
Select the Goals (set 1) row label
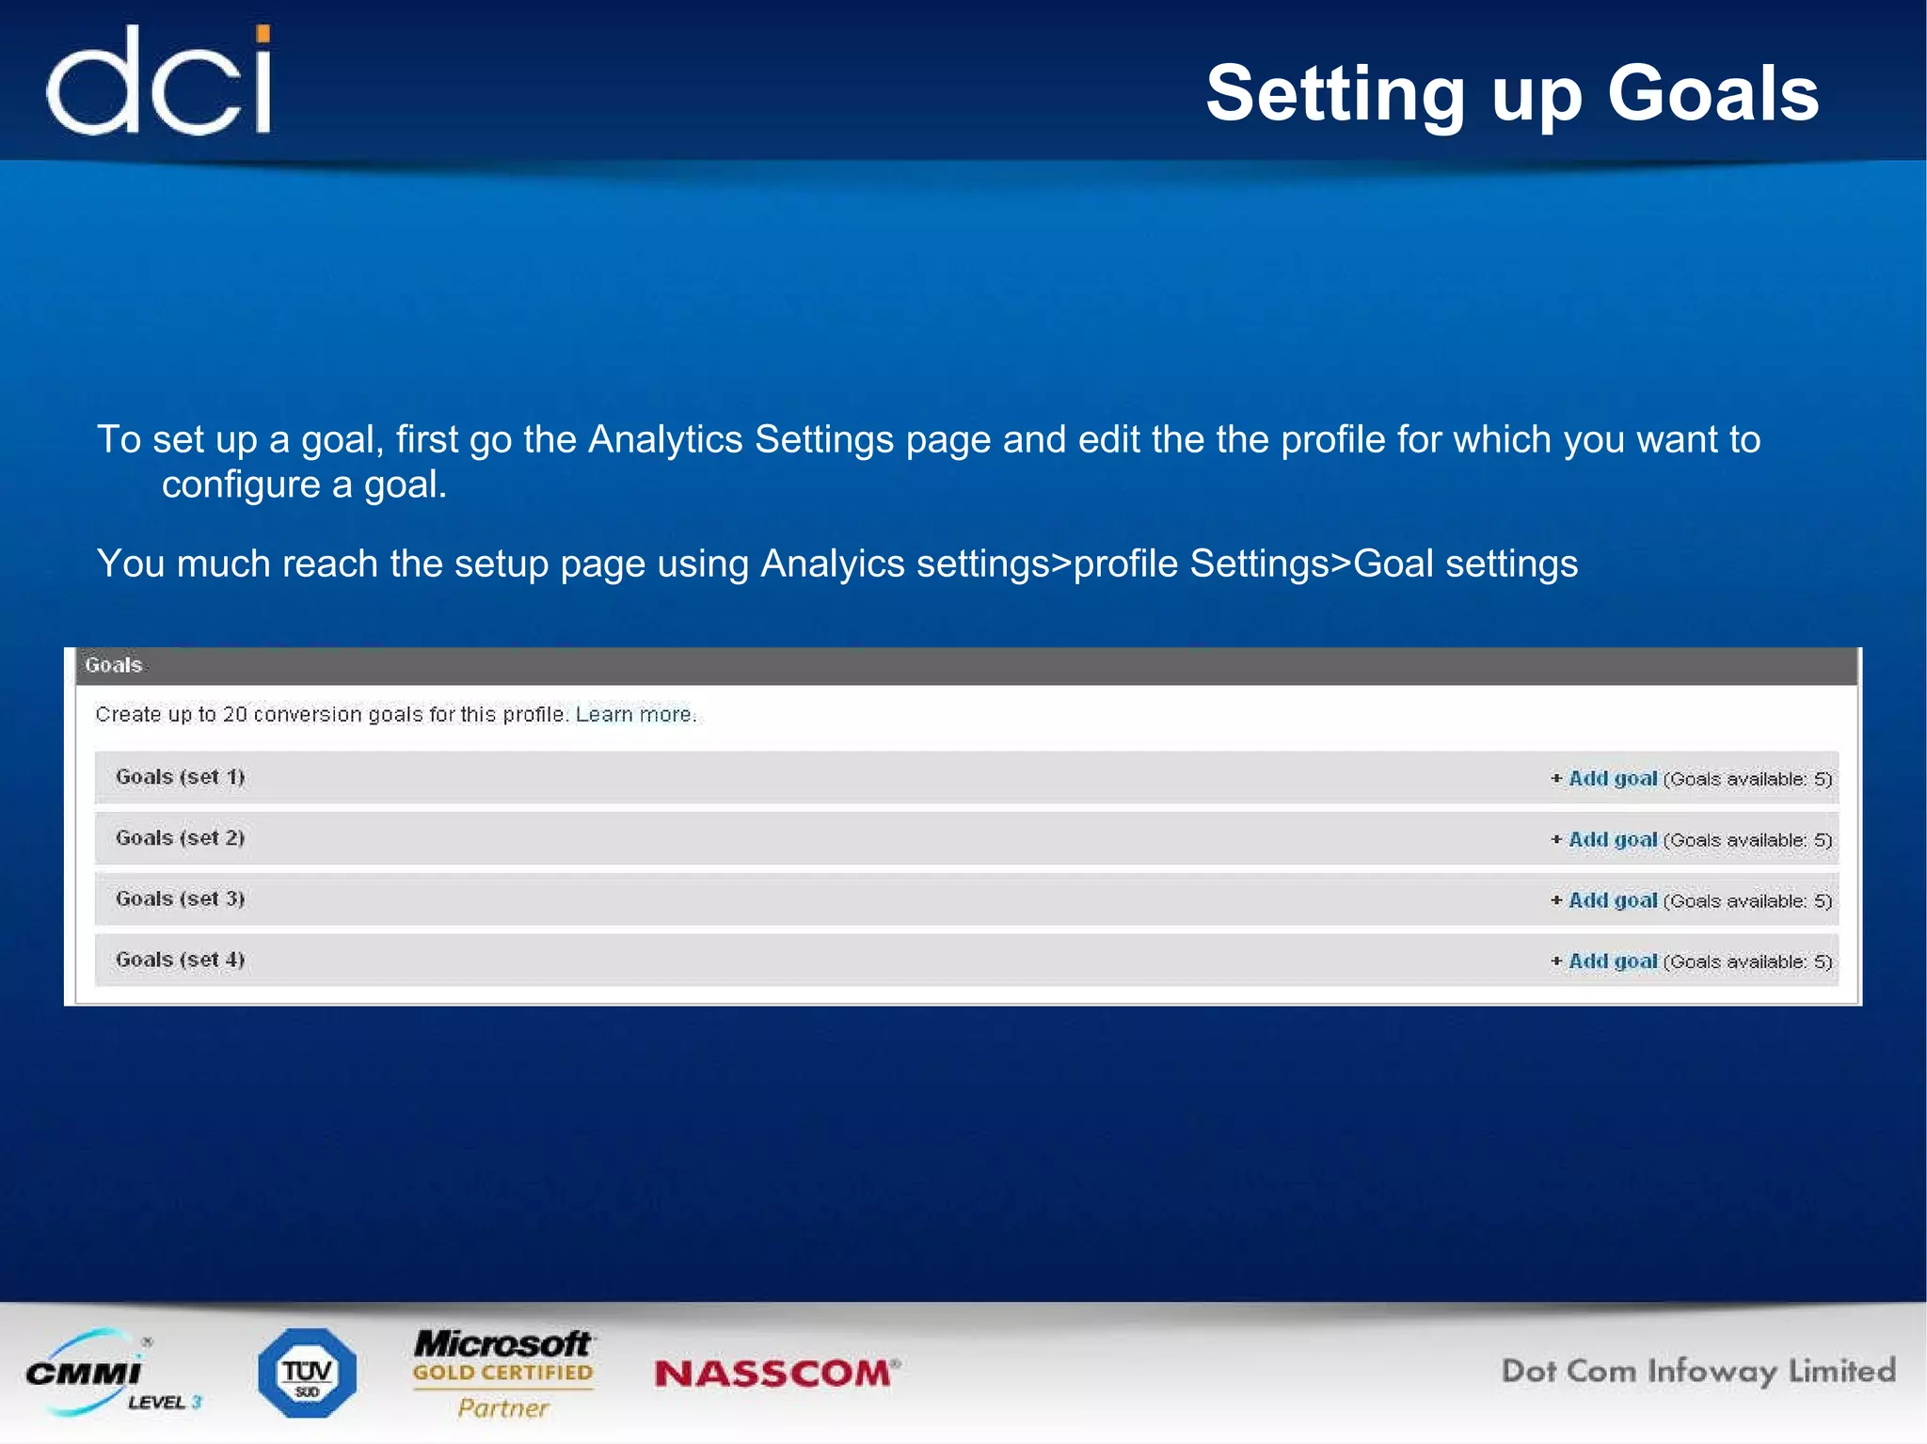pyautogui.click(x=180, y=777)
